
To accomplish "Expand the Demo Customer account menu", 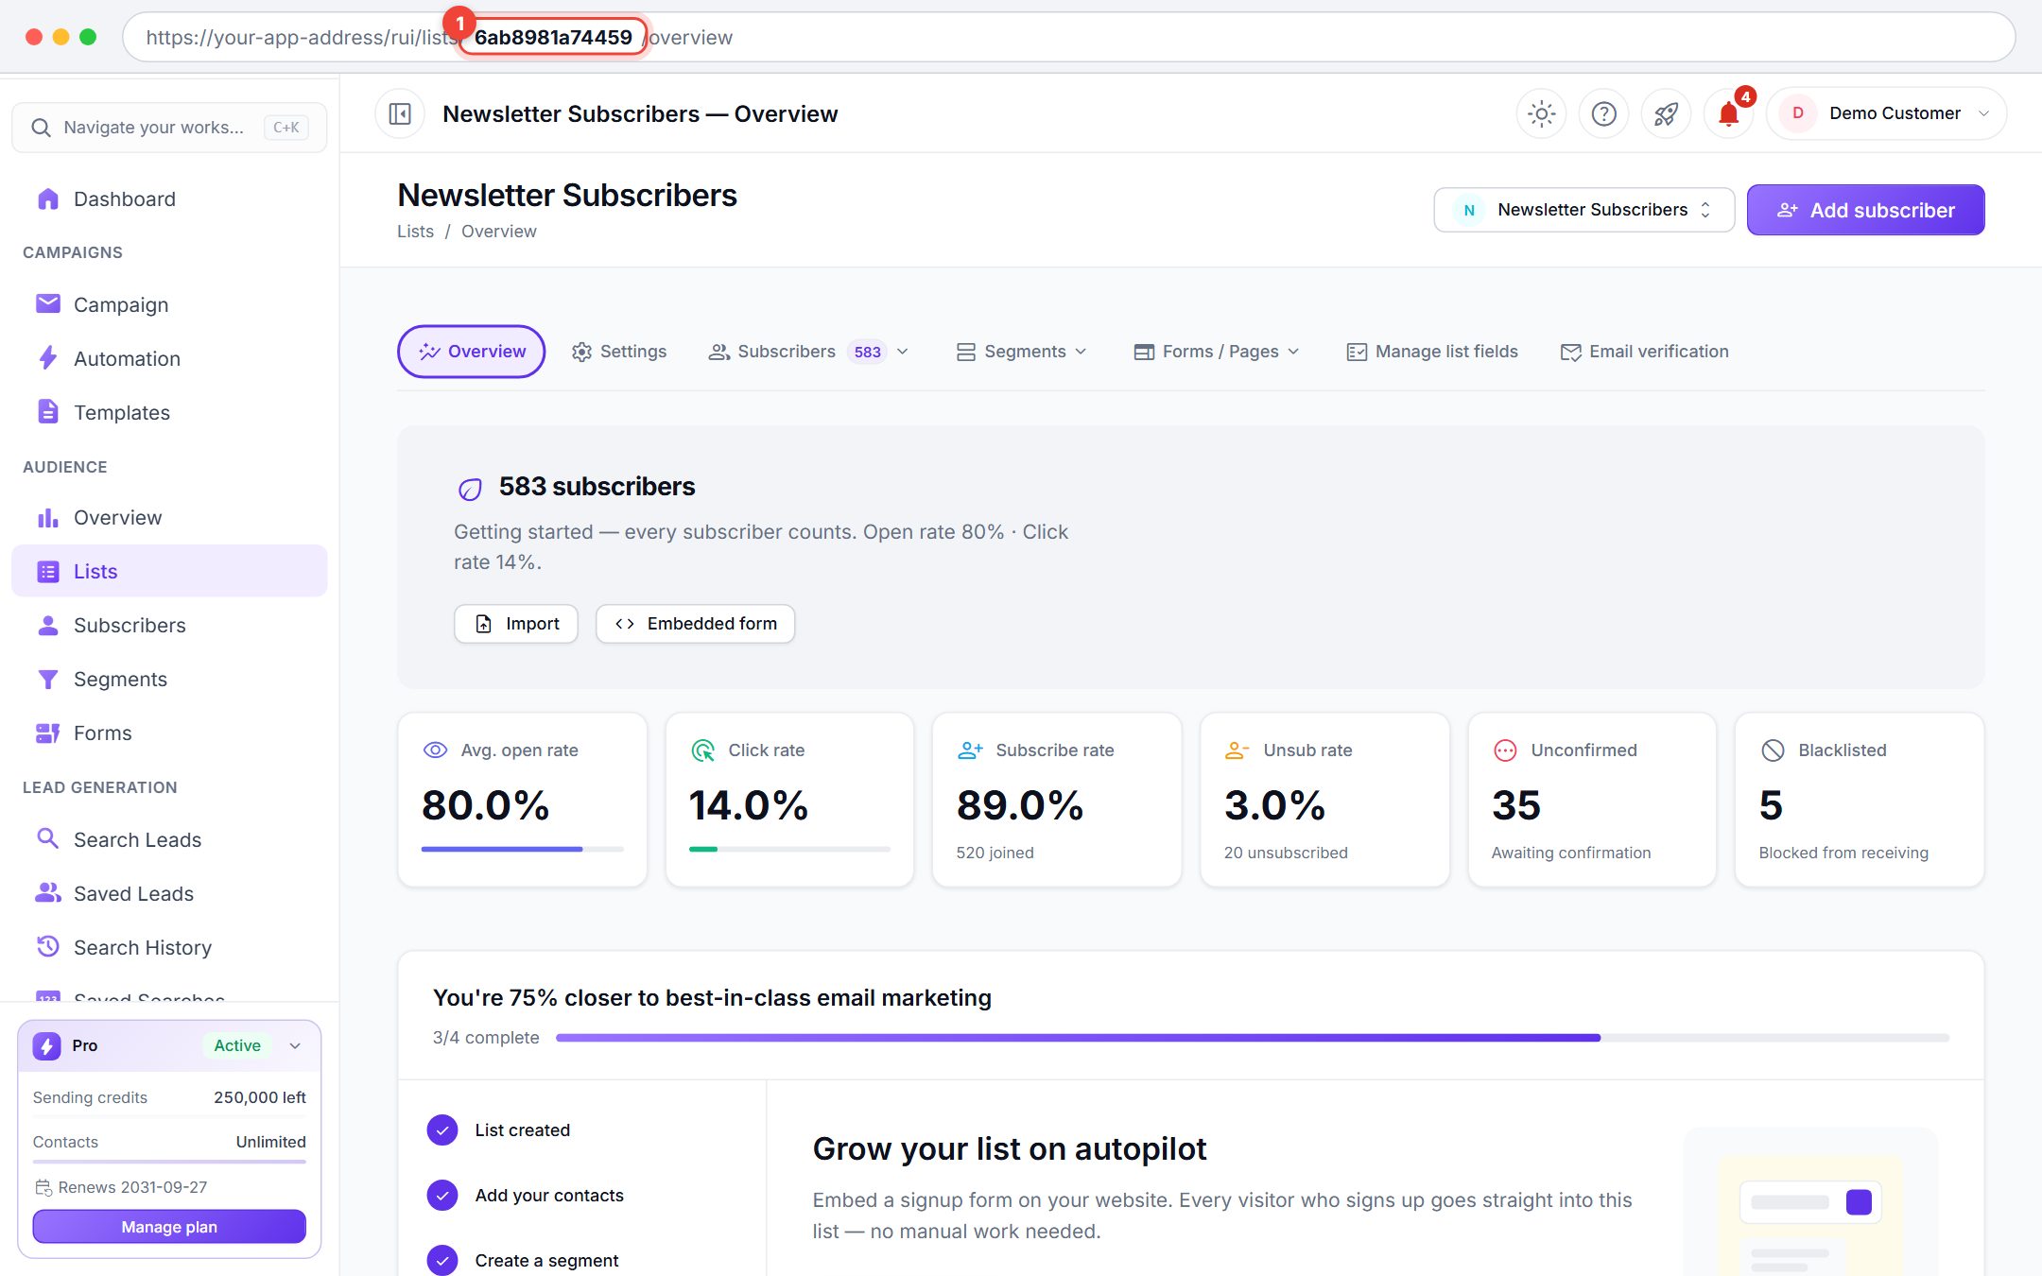I will [1886, 114].
